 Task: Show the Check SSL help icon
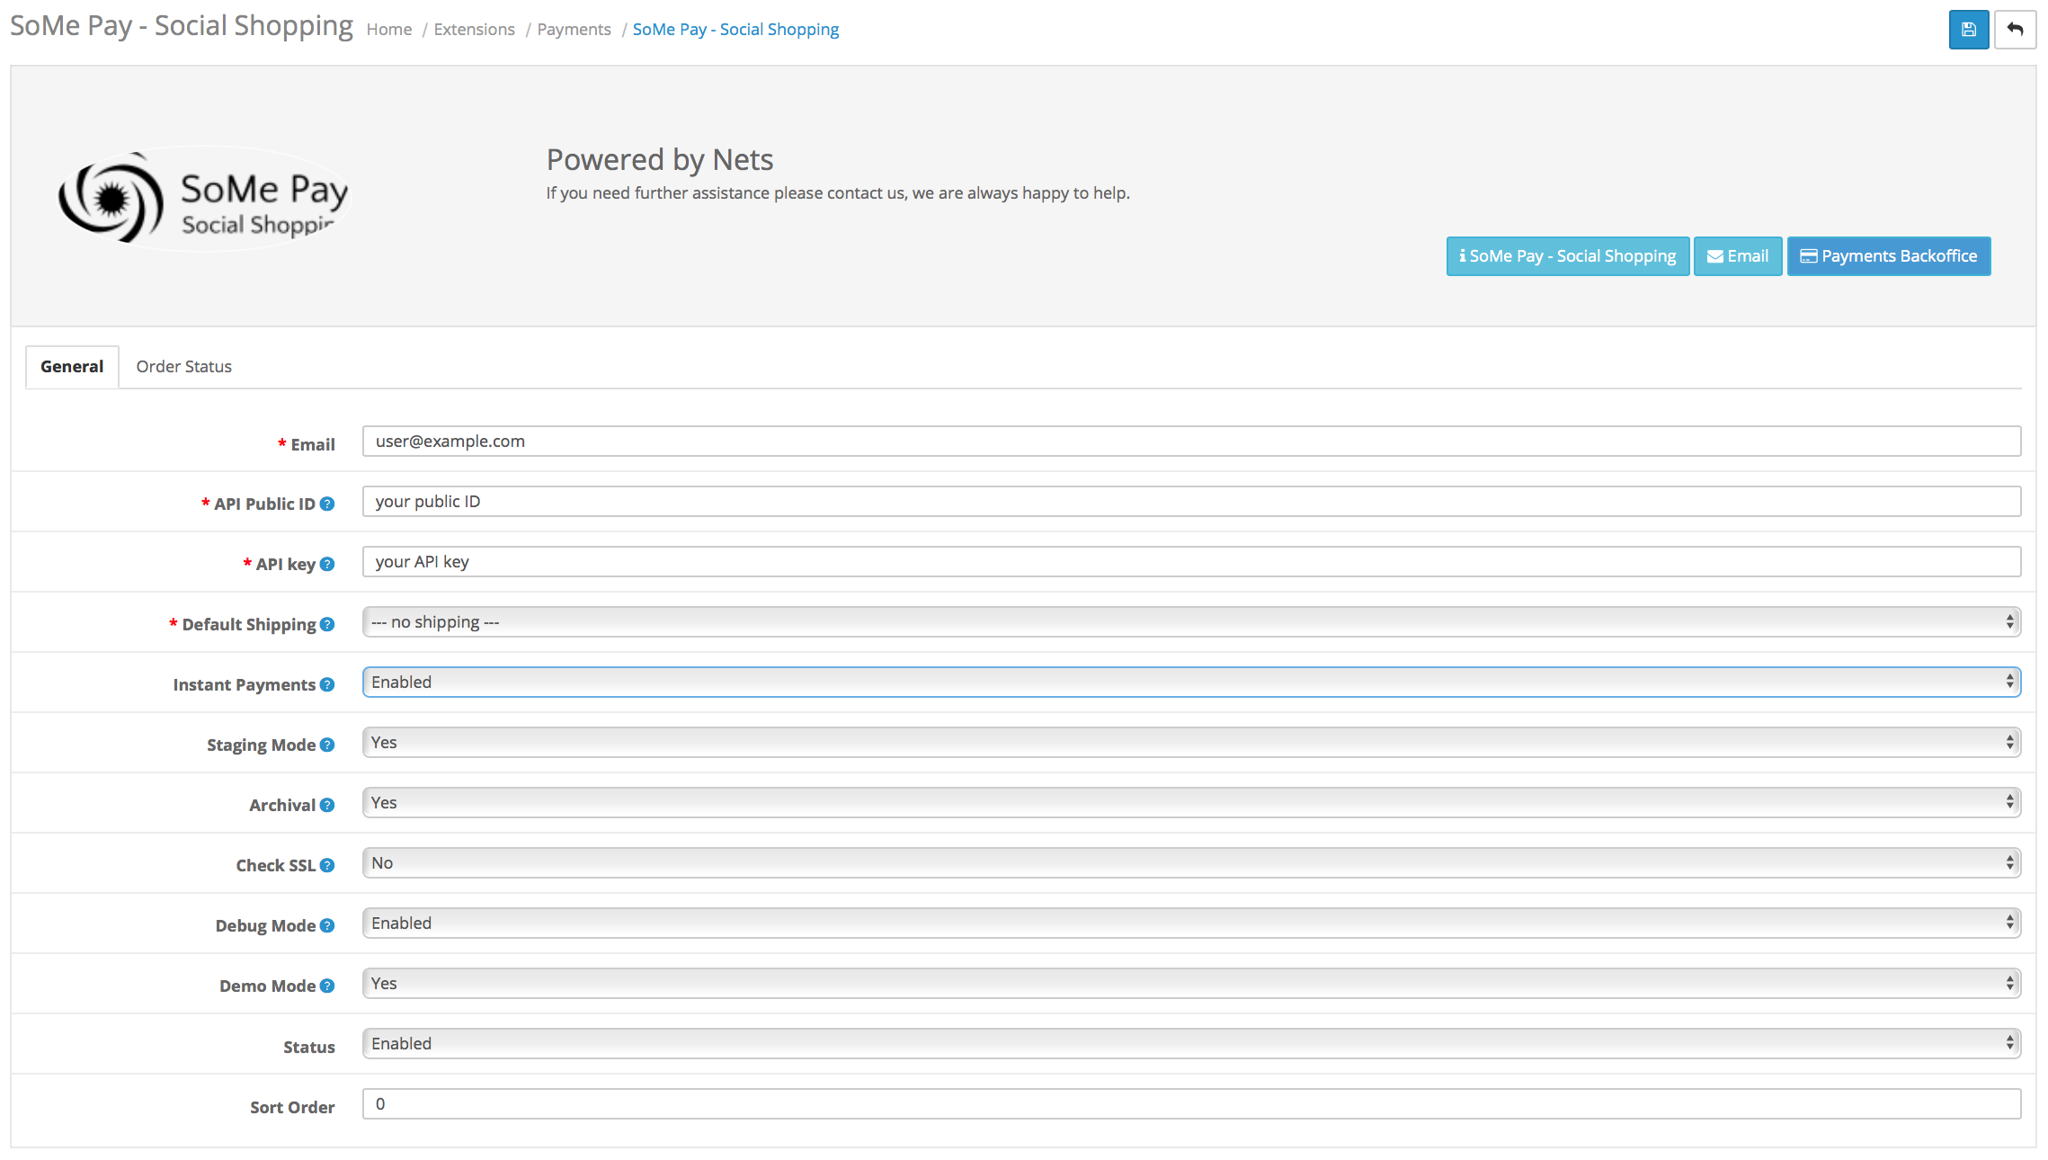[x=327, y=865]
